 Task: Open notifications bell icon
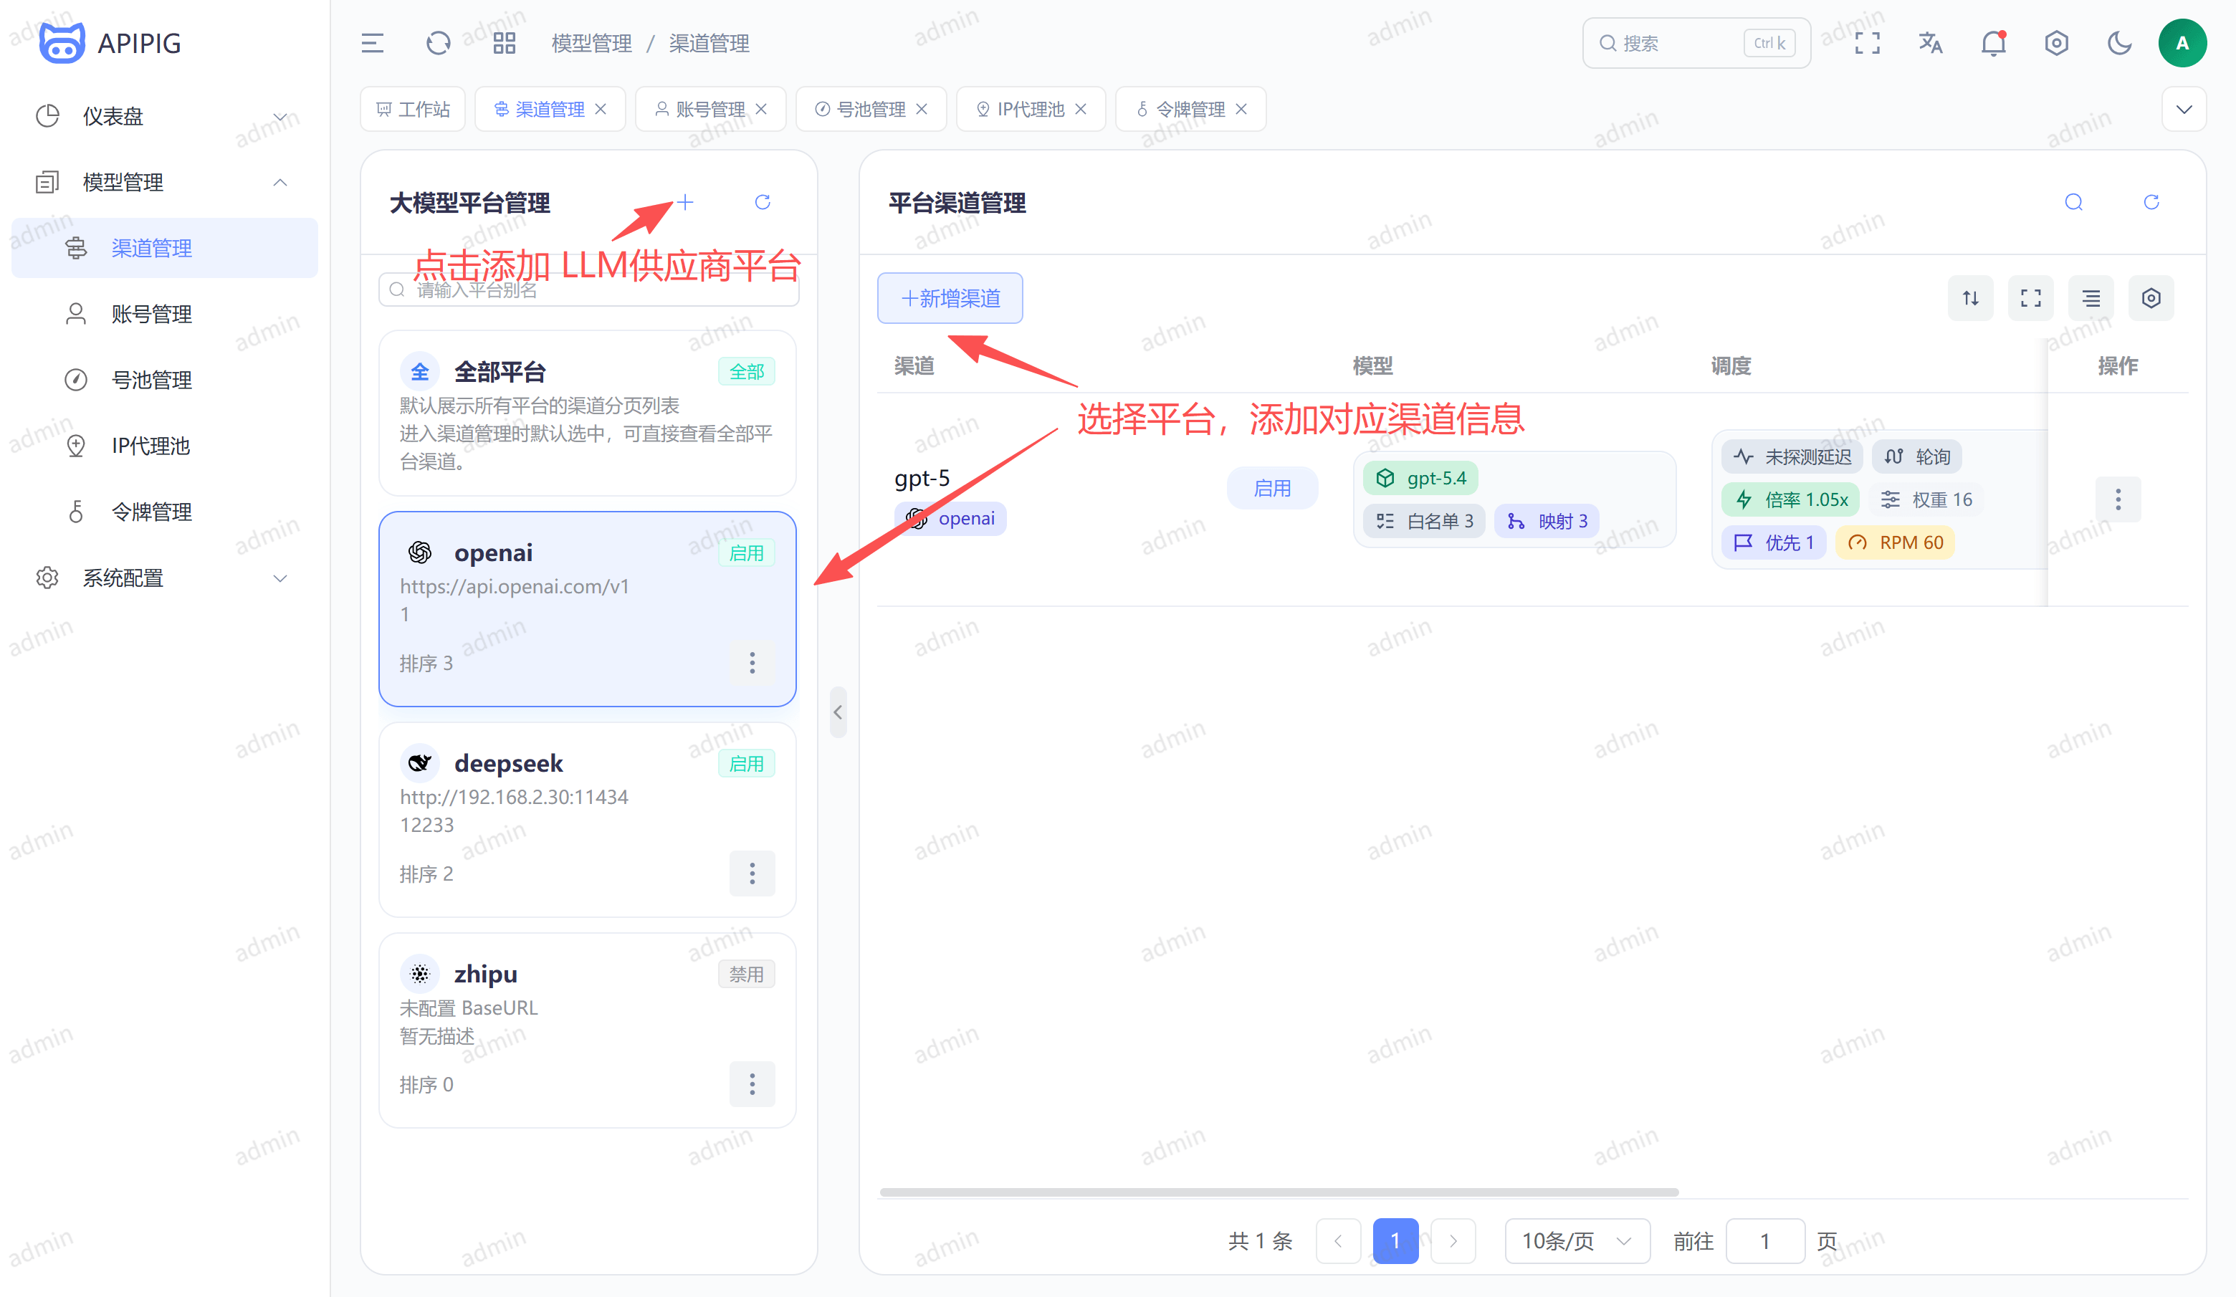[1993, 42]
